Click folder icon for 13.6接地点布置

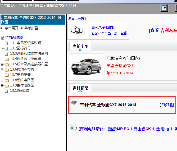click(x=7, y=70)
